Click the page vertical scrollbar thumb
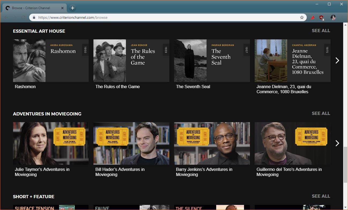The height and width of the screenshot is (210, 348). tap(346, 165)
